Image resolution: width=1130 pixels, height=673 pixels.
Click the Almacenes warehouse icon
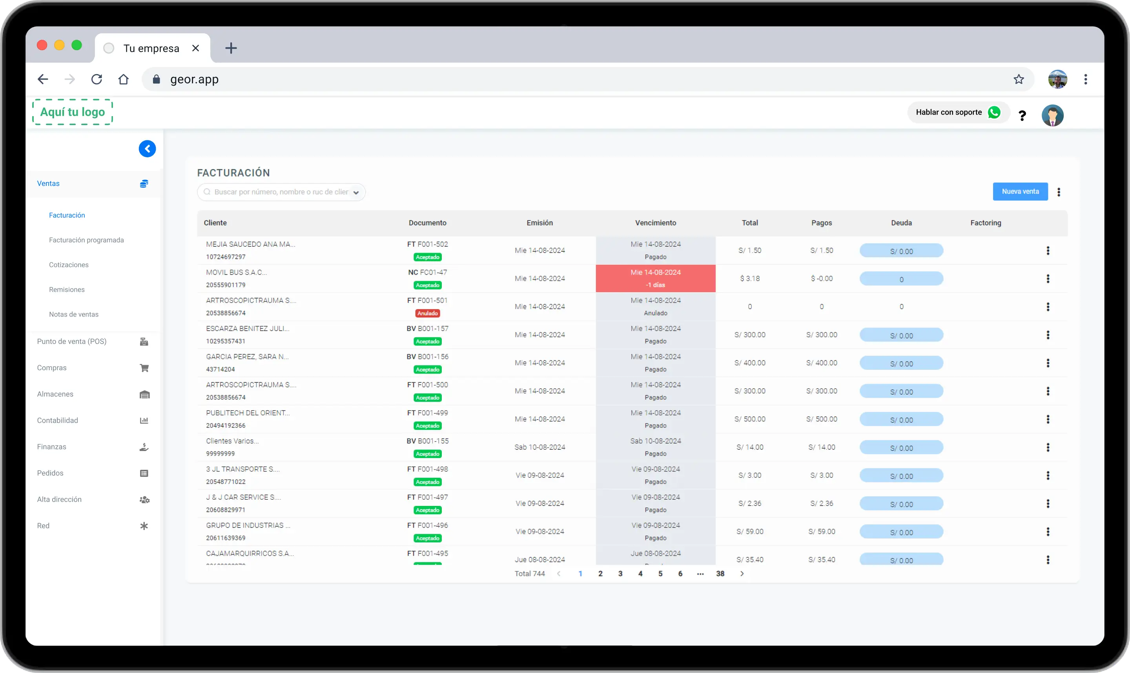144,394
